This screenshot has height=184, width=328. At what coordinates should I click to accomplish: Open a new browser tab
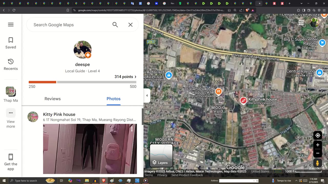(x=290, y=3)
